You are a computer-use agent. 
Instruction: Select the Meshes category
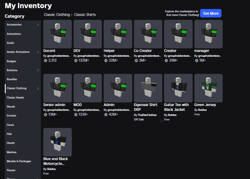23,152
